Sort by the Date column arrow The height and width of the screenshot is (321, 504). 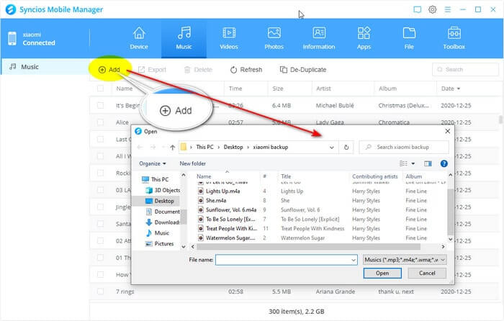[x=459, y=89]
